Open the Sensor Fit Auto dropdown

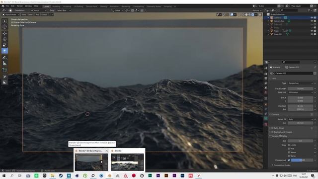(x=301, y=119)
